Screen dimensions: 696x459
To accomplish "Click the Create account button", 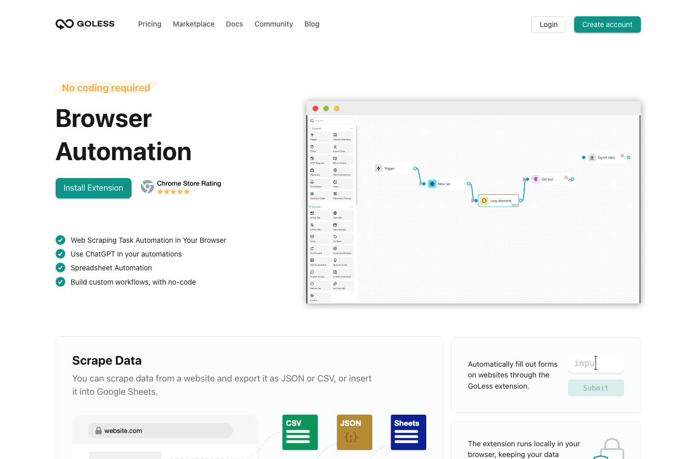I will click(607, 24).
